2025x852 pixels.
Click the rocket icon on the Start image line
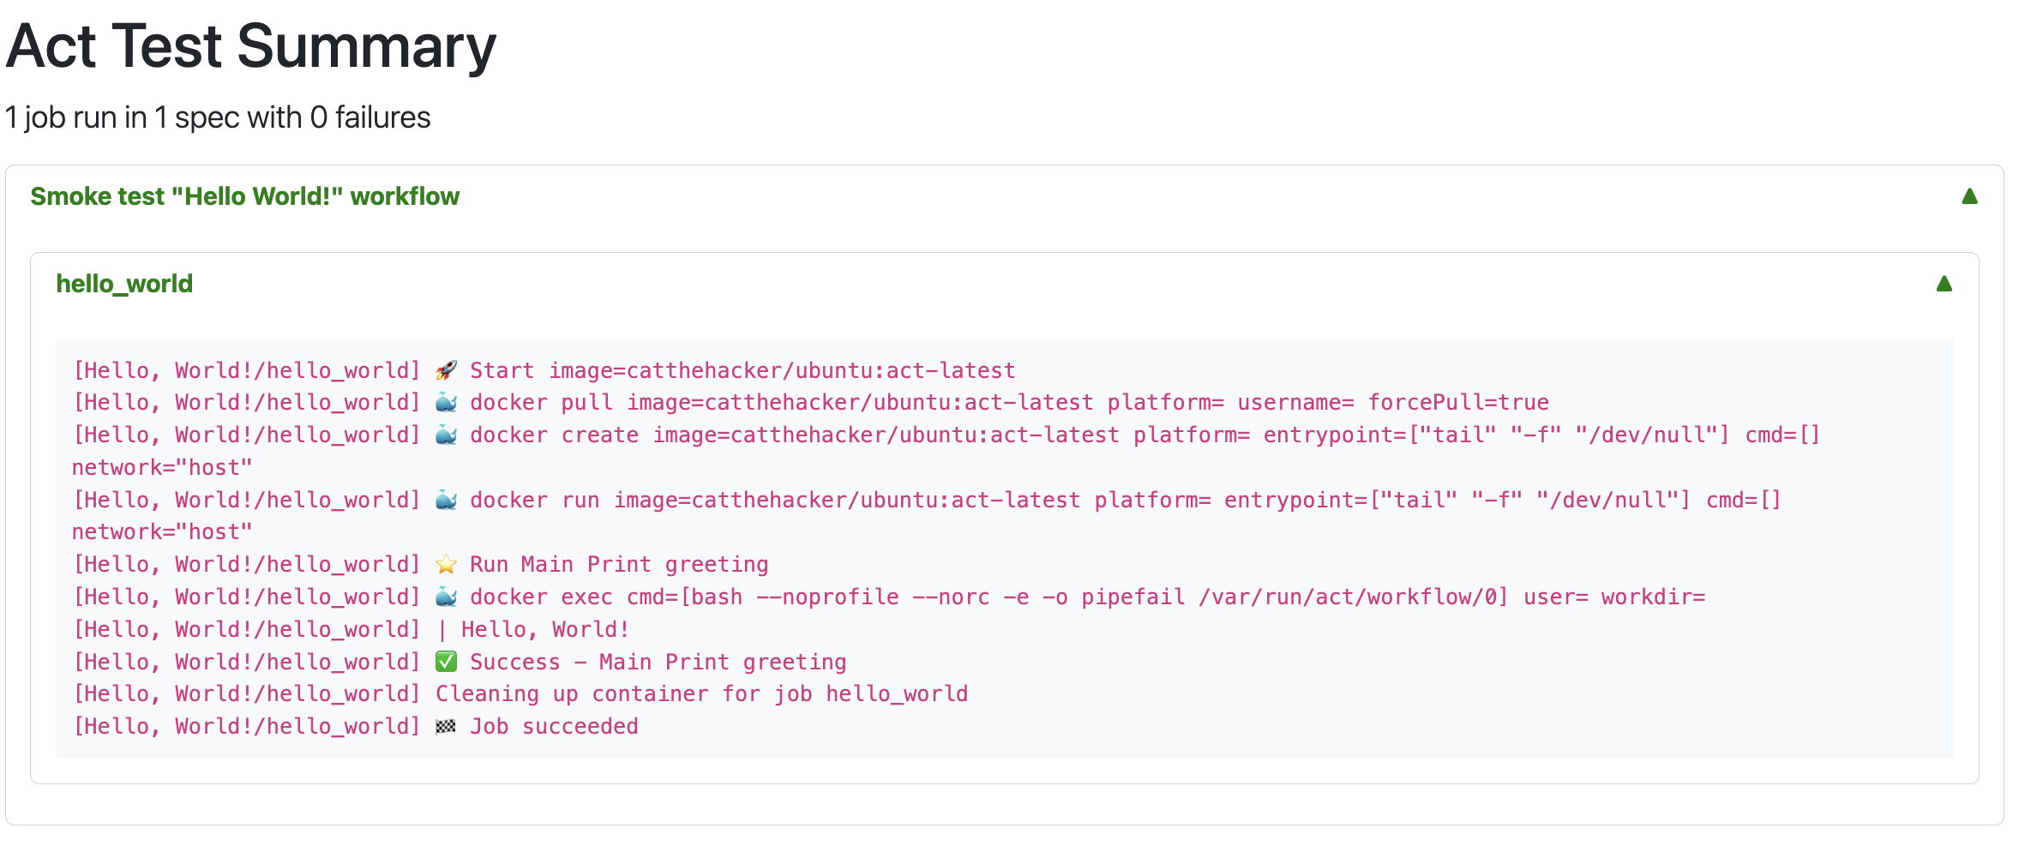(446, 371)
